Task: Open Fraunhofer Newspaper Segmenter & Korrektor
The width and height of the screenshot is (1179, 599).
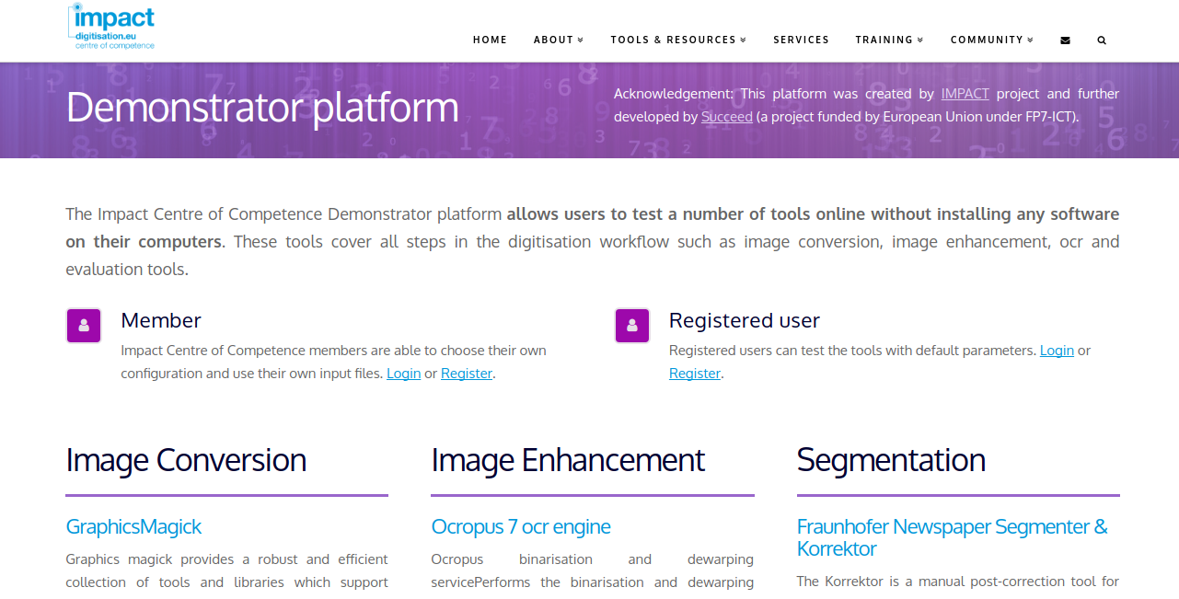Action: tap(952, 537)
